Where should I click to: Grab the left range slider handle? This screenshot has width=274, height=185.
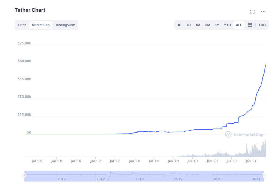pyautogui.click(x=24, y=175)
